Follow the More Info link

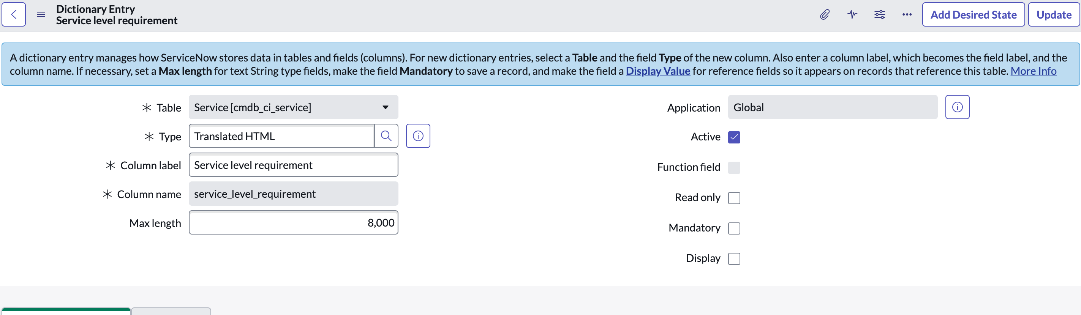[1033, 71]
